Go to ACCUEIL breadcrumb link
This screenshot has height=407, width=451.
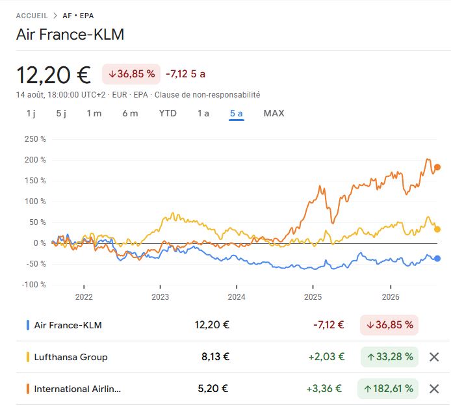coord(32,16)
